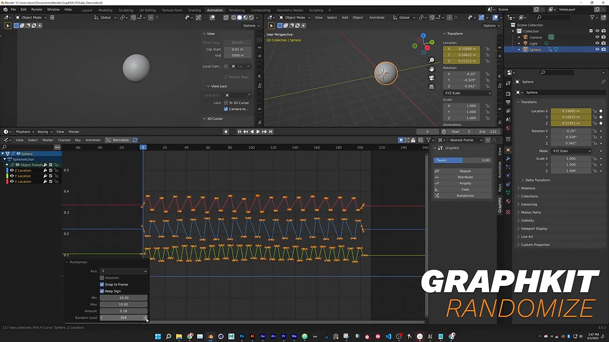This screenshot has width=609, height=342.
Task: Open the graph editor filter funnel dropdown
Action: 430,140
